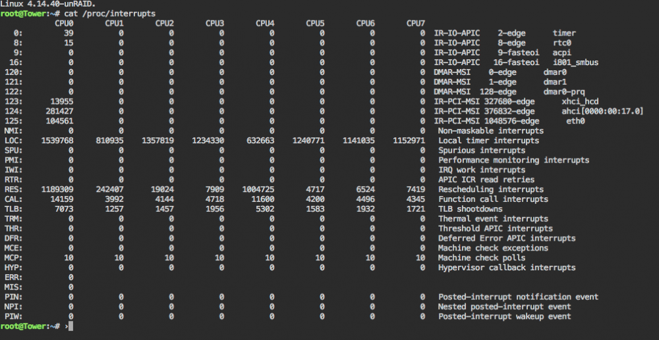Click the RES value 1189309 for CPU0
The height and width of the screenshot is (340, 659).
pyautogui.click(x=57, y=189)
